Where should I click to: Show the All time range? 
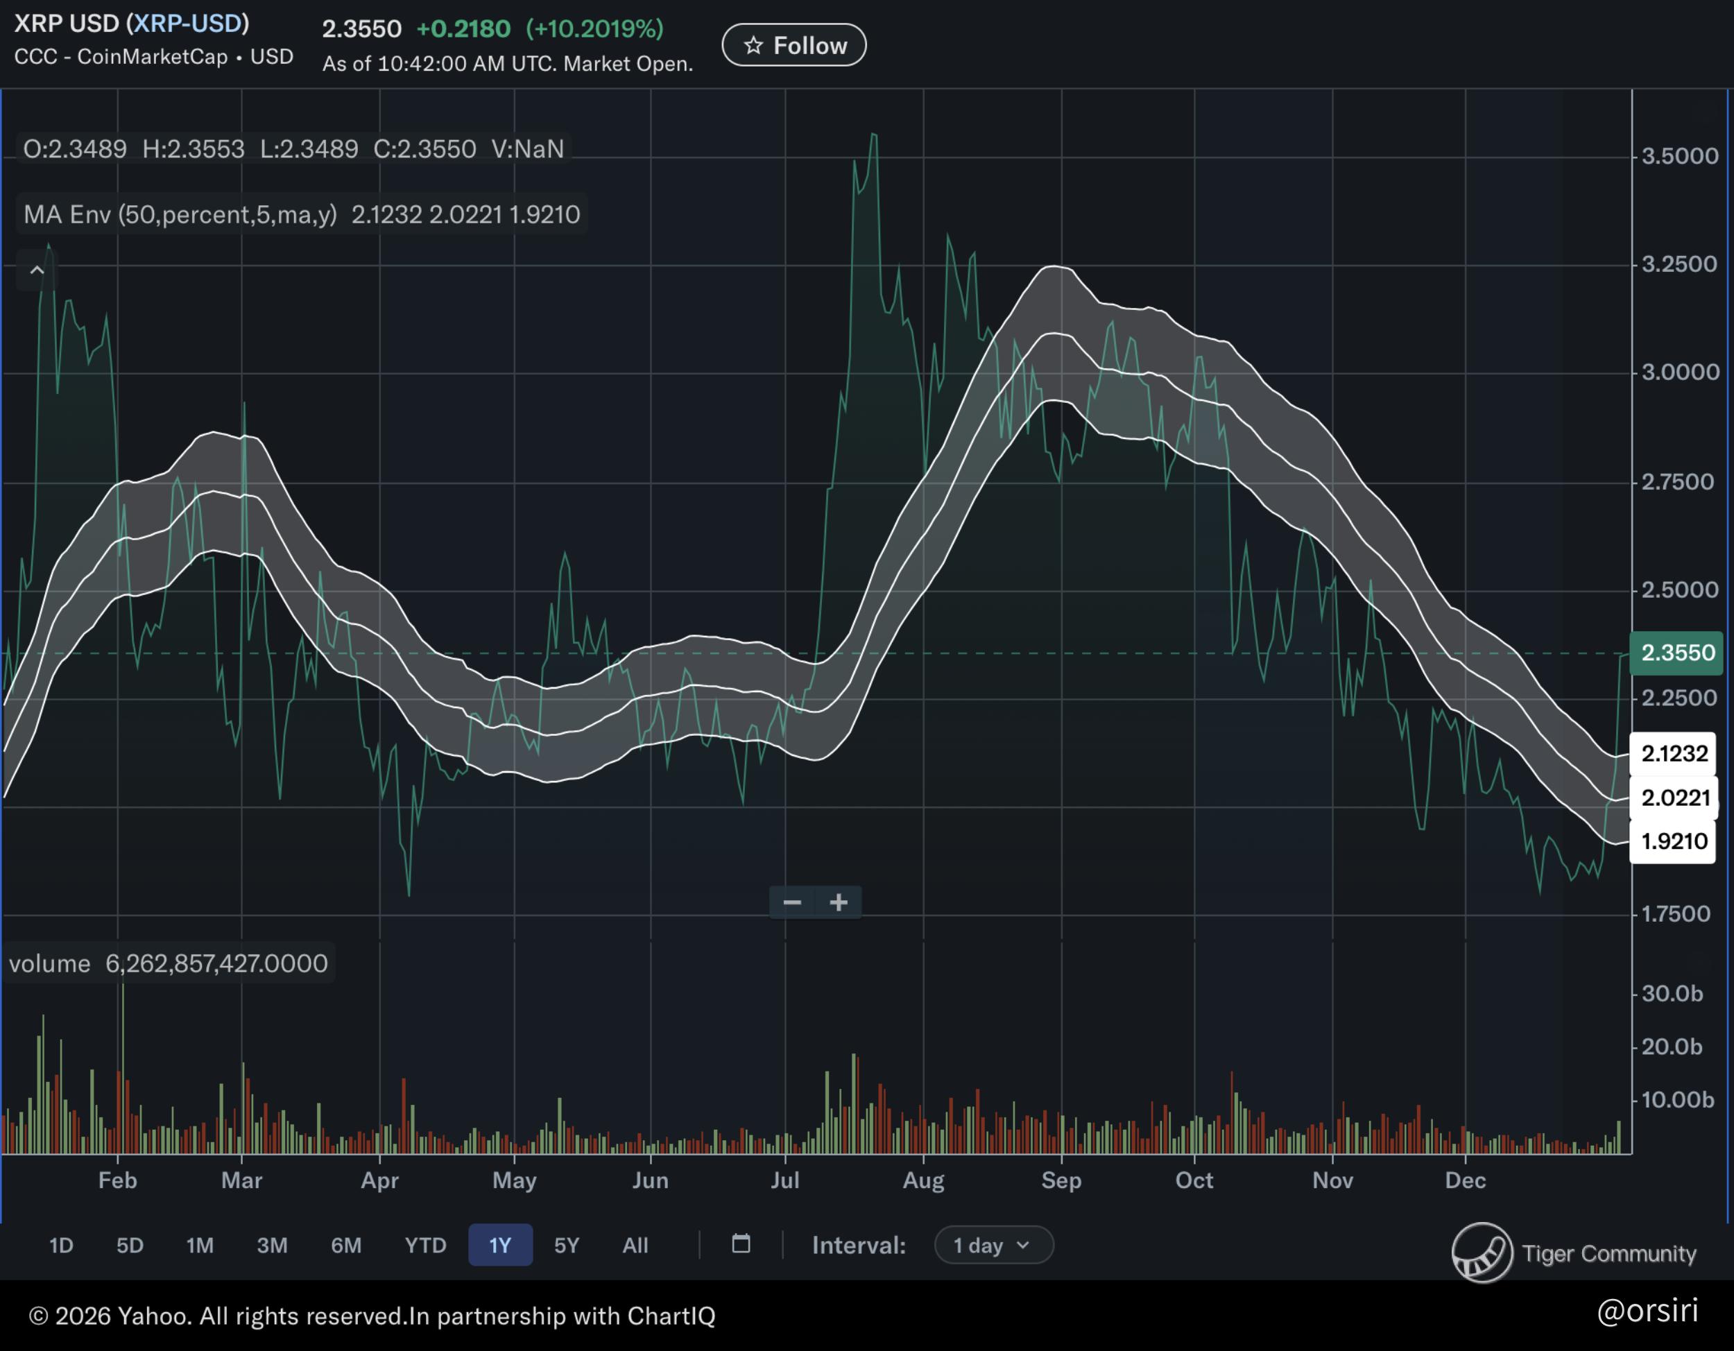(x=635, y=1245)
